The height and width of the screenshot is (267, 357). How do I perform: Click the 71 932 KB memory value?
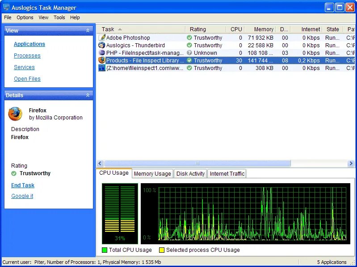(260, 38)
